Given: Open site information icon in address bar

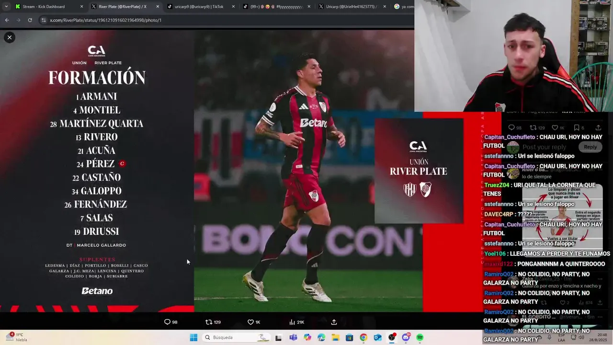Looking at the screenshot, I should pyautogui.click(x=44, y=20).
